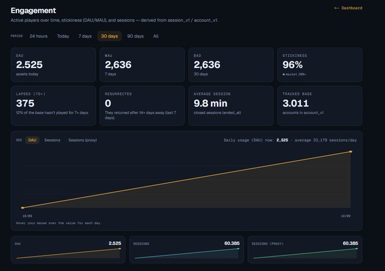Open the Sessions sparkline mini chart
Image resolution: width=385 pixels, height=271 pixels.
(187, 249)
